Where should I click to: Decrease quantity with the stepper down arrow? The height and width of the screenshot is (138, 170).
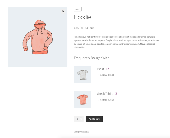click(81, 120)
